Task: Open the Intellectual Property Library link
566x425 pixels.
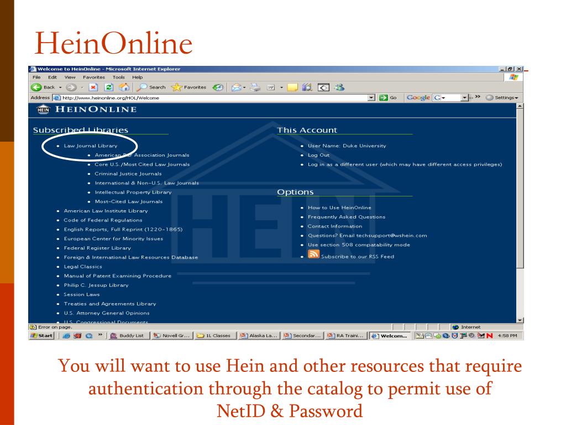Action: pyautogui.click(x=133, y=192)
